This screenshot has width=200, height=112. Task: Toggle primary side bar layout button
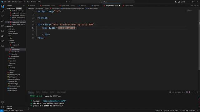pos(176,2)
